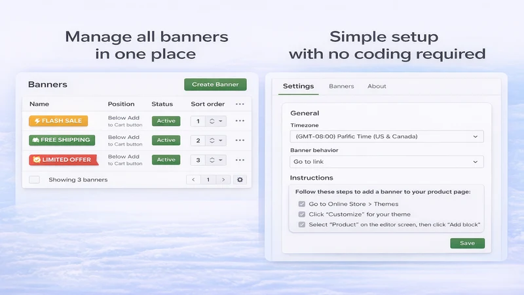
Task: Click the sort order arrows for LIMITED OFFER
Action: point(212,160)
